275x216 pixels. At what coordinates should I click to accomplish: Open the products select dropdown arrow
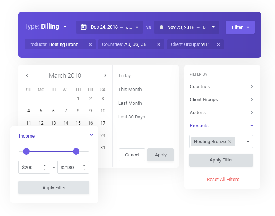(x=248, y=142)
